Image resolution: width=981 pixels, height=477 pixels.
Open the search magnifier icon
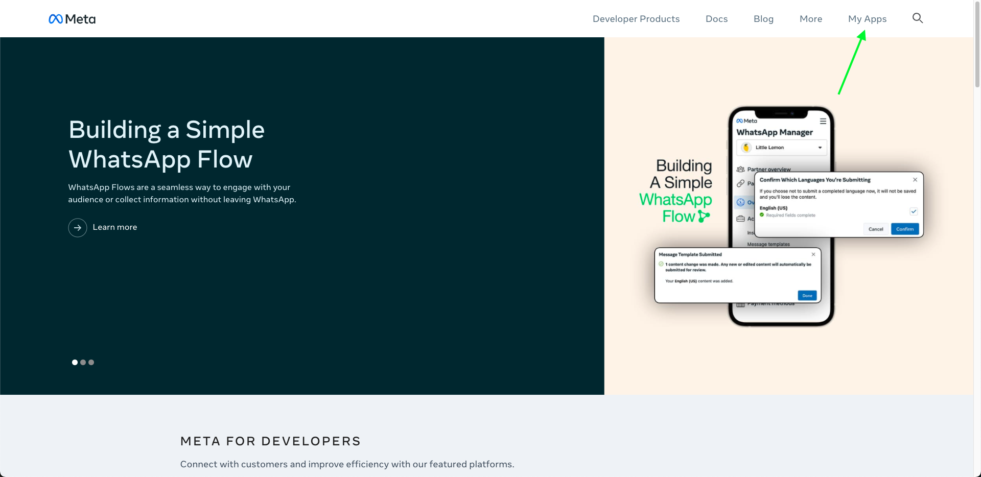pyautogui.click(x=918, y=18)
